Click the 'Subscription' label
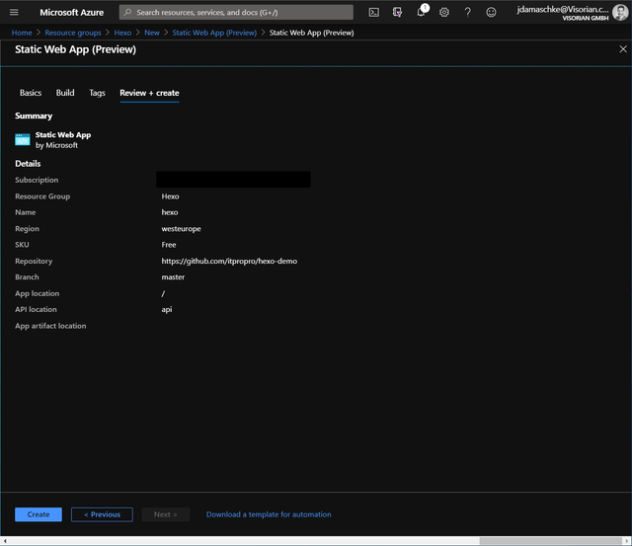Viewport: 632px width, 546px height. 37,180
